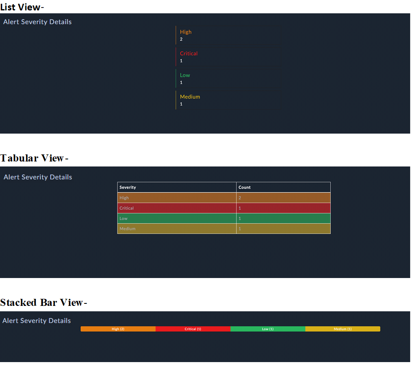Sort by the Severity column header
411x365 pixels.
point(127,187)
